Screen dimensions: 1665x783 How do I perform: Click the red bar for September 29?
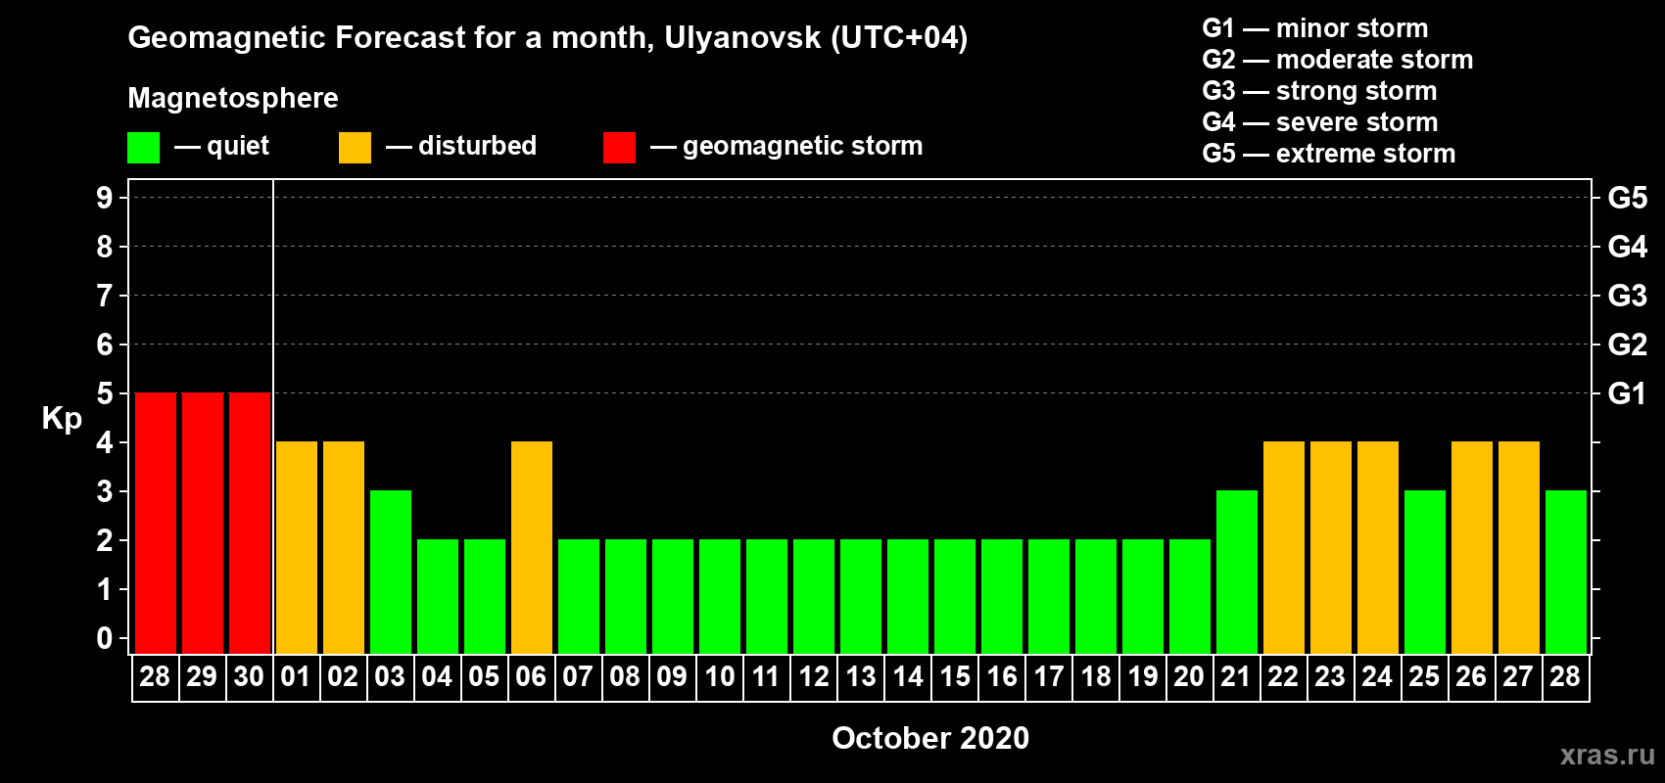[x=203, y=523]
